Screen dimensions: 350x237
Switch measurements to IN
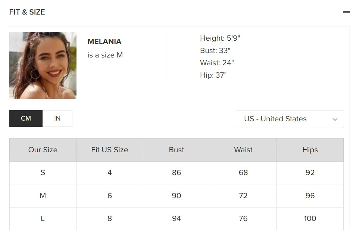(x=57, y=118)
